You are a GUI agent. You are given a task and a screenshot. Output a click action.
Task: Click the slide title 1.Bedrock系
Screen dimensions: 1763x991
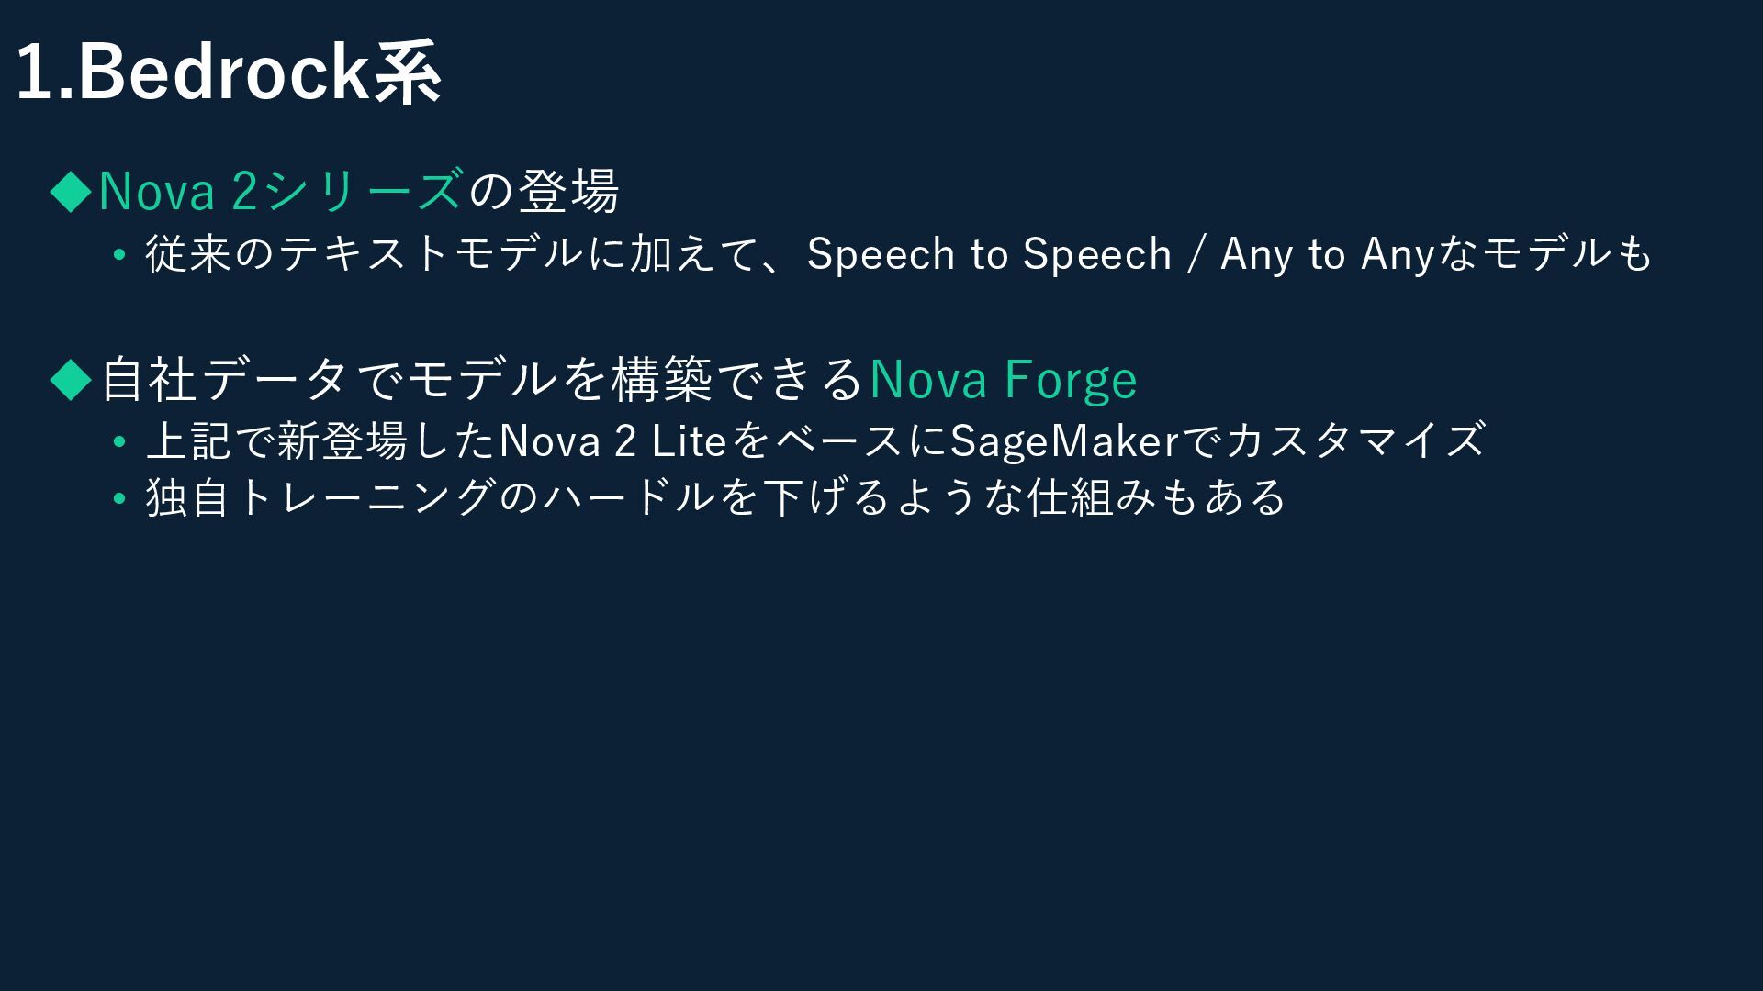click(x=229, y=73)
